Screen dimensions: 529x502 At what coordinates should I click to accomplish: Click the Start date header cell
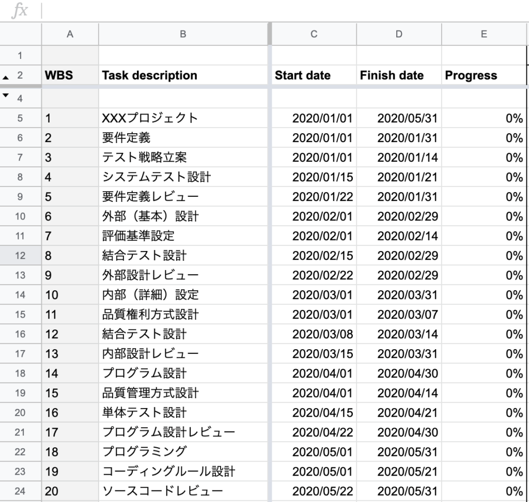click(x=314, y=75)
